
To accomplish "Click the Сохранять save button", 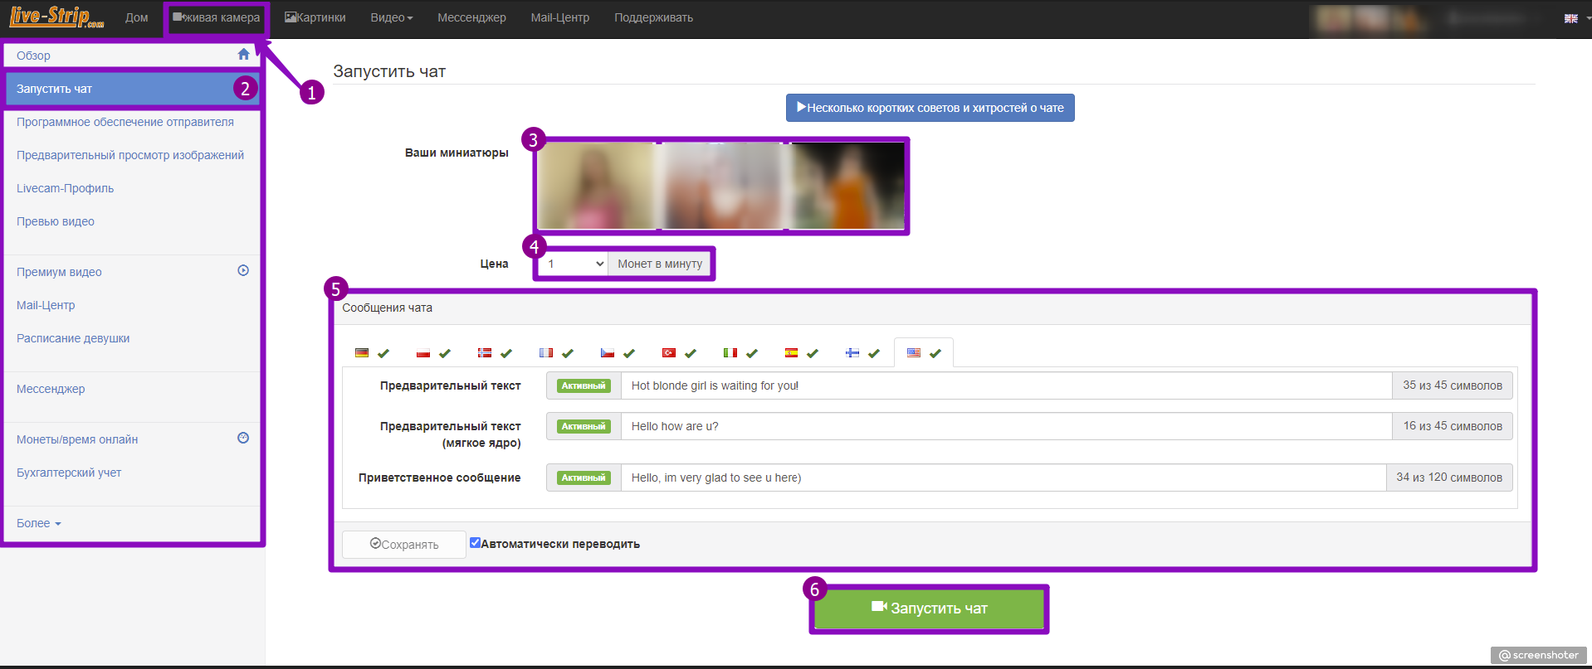I will point(404,545).
